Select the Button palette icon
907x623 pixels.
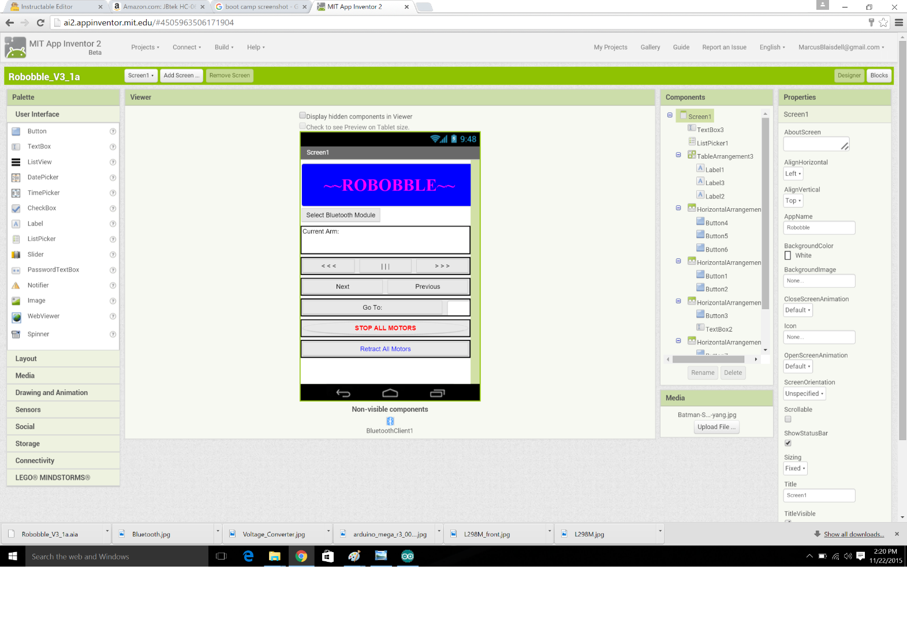pyautogui.click(x=16, y=132)
